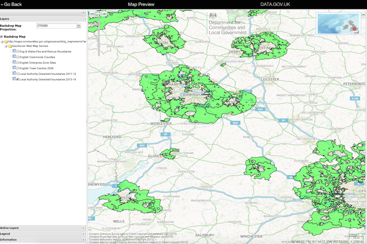Image resolution: width=367 pixels, height=244 pixels.
Task: Click the LEICESTER label on the map
Action: tap(270, 79)
